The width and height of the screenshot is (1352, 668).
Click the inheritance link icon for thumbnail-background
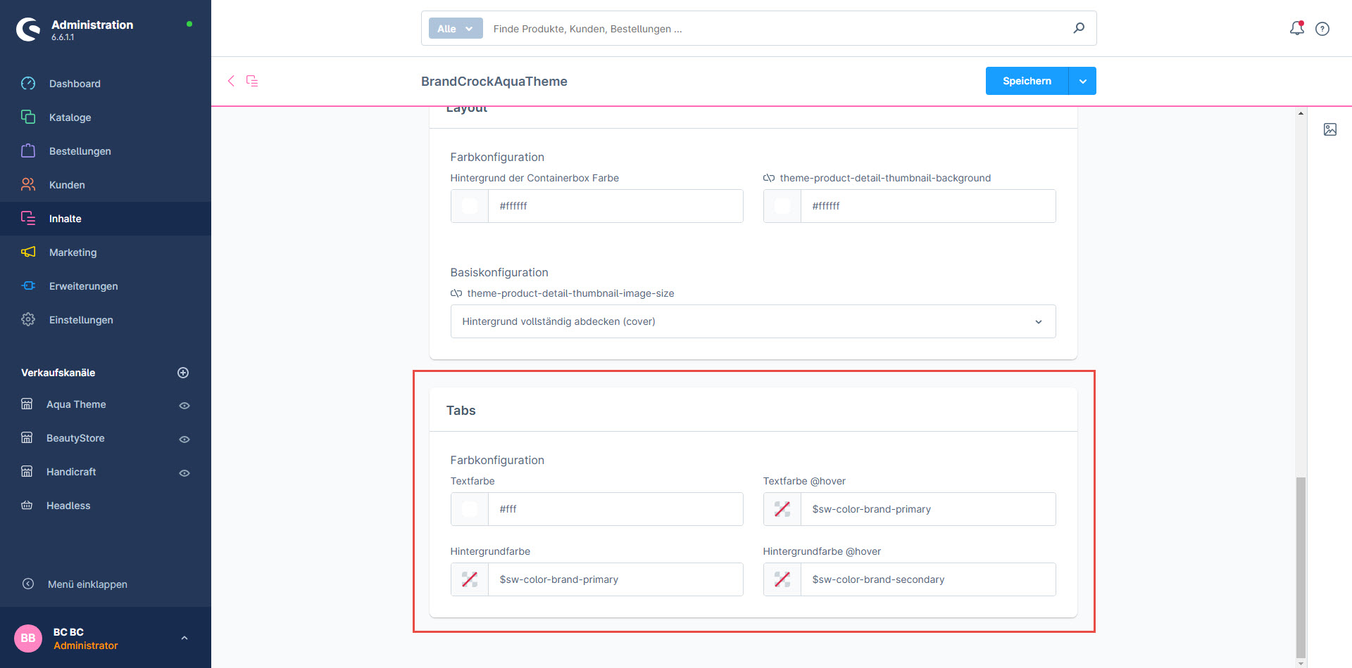pos(769,179)
